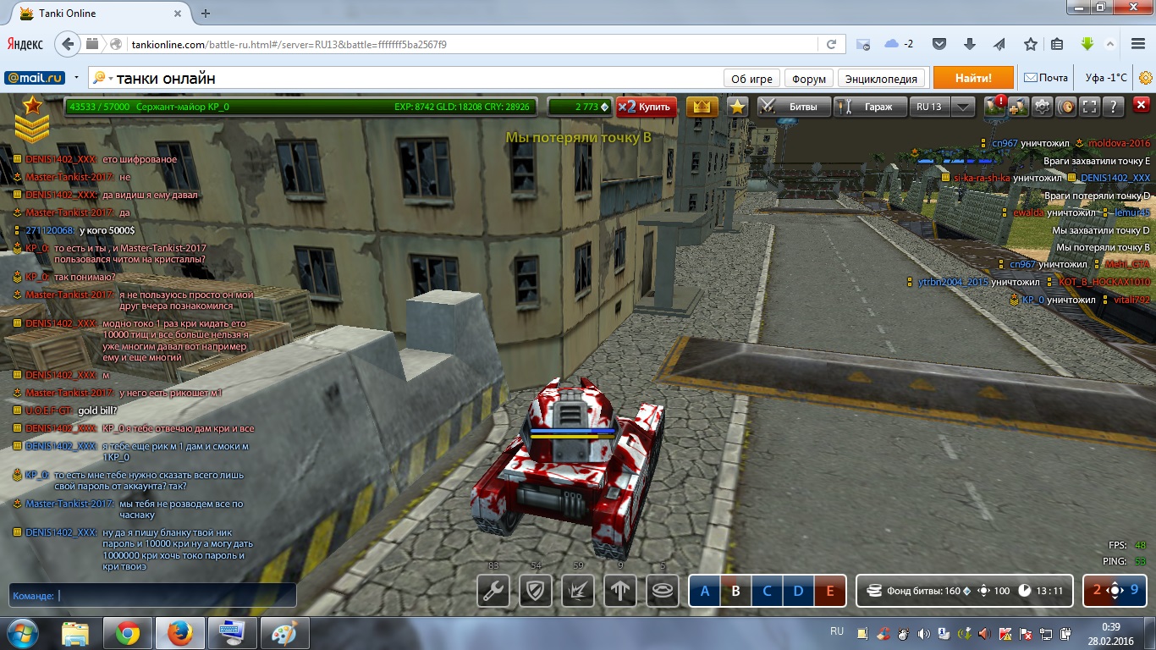The image size is (1156, 650).
Task: Click the orange Найти! search button
Action: (973, 78)
